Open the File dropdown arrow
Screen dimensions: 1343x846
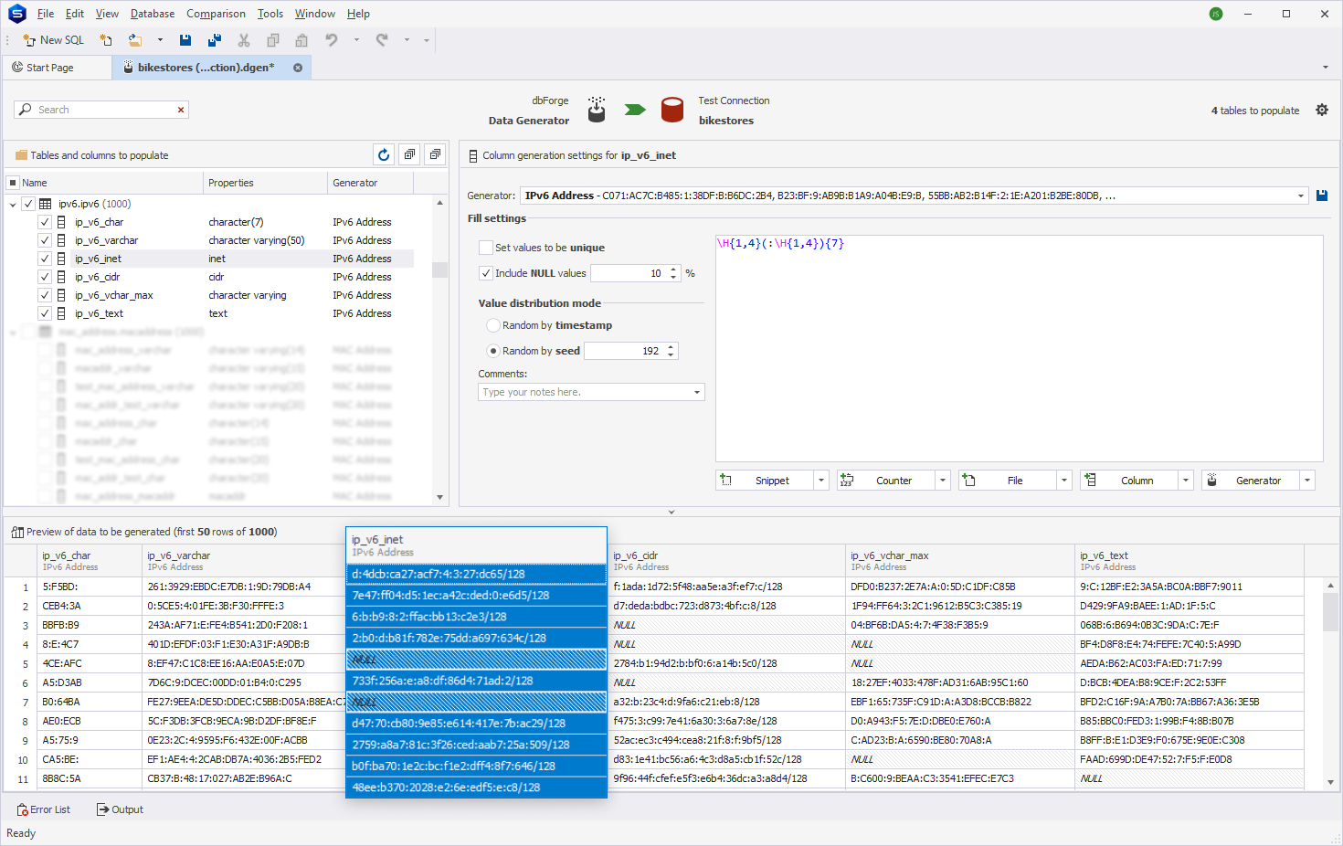pyautogui.click(x=1064, y=481)
